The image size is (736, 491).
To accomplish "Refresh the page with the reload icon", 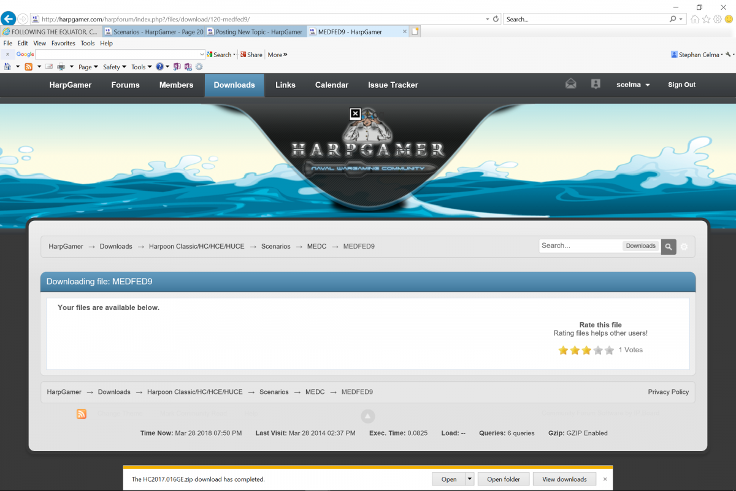I will pyautogui.click(x=496, y=19).
